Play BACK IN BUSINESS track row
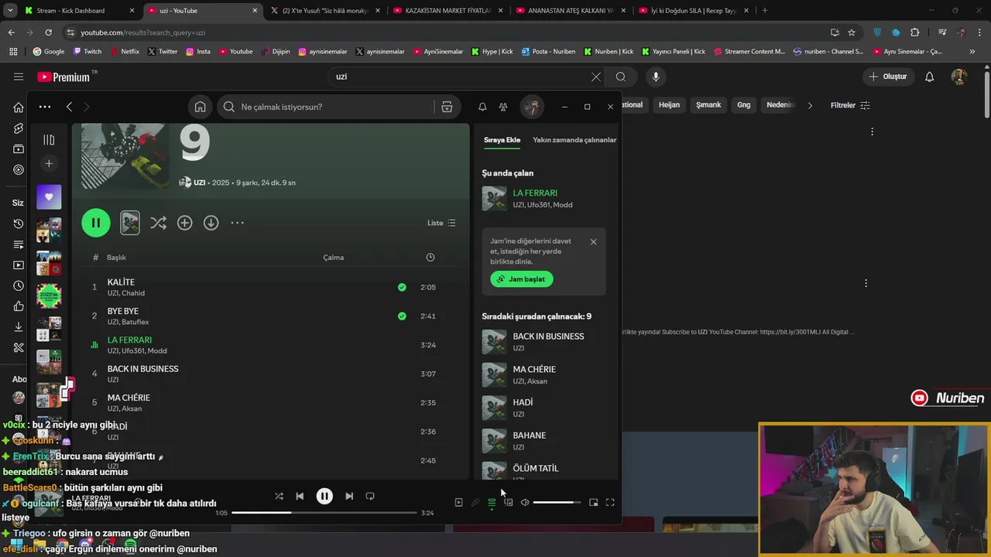Image resolution: width=991 pixels, height=557 pixels. (x=271, y=374)
